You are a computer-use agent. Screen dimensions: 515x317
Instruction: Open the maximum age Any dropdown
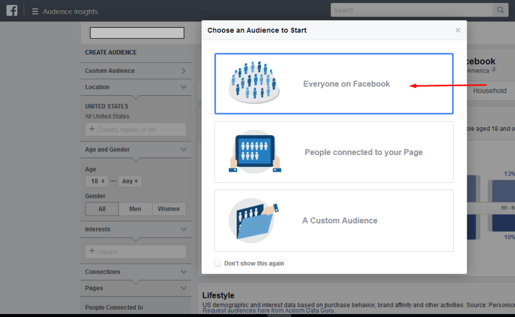pyautogui.click(x=130, y=181)
